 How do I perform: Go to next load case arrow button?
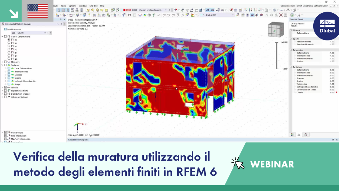(x=172, y=10)
